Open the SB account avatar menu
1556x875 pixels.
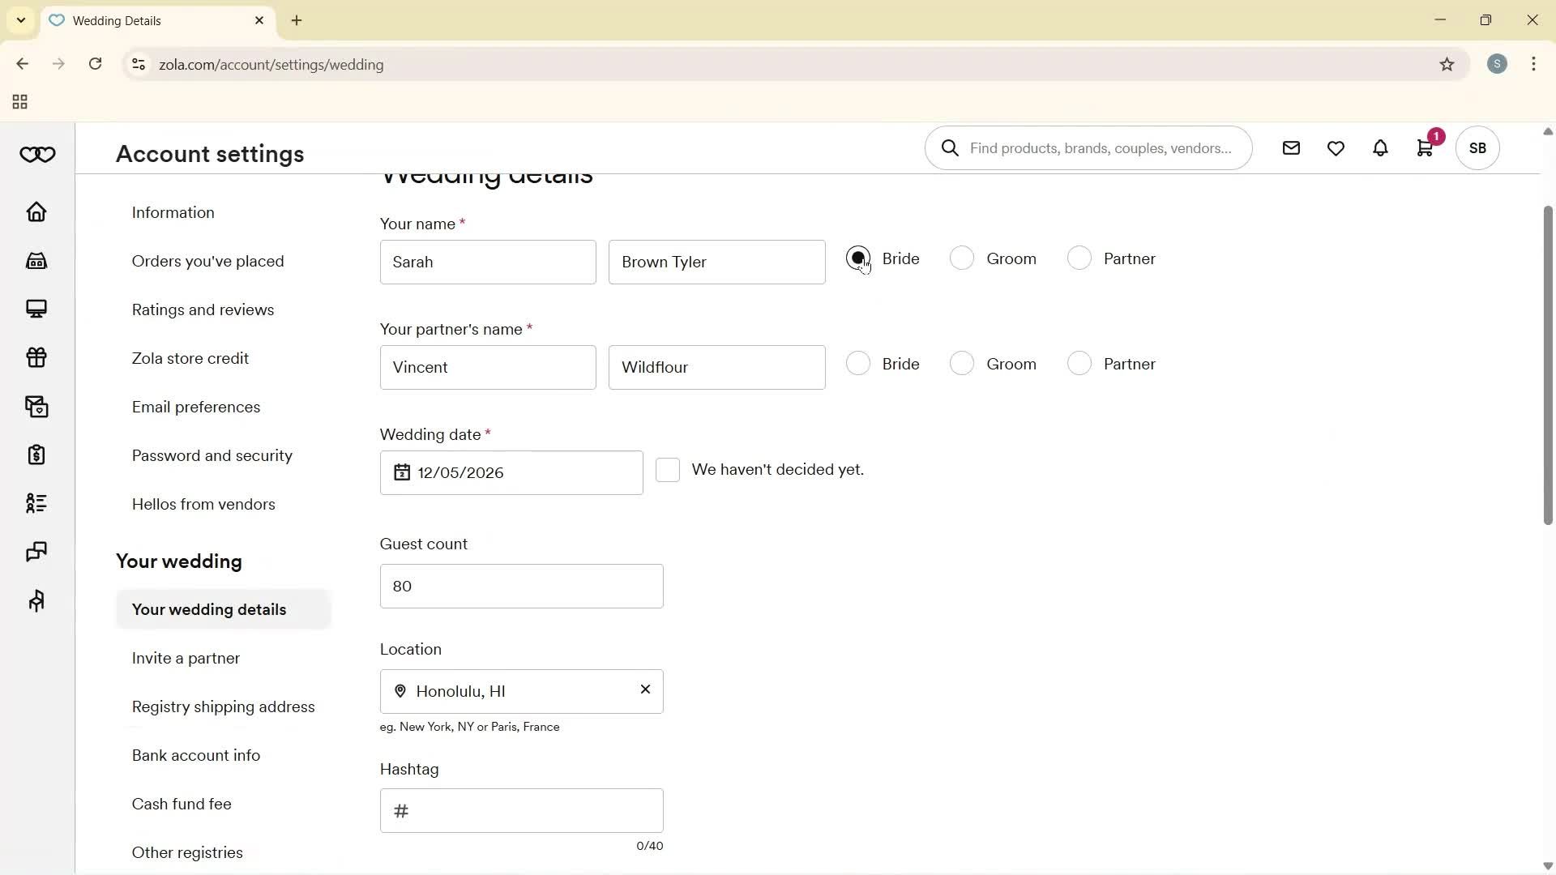coord(1477,148)
